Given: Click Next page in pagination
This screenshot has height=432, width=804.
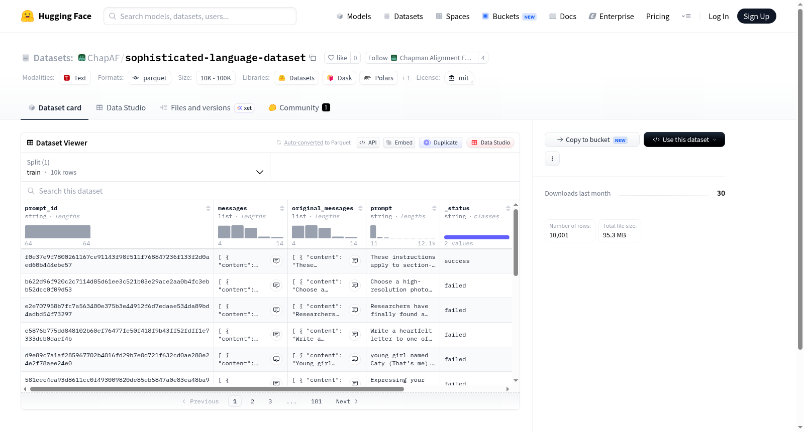Looking at the screenshot, I should (347, 401).
